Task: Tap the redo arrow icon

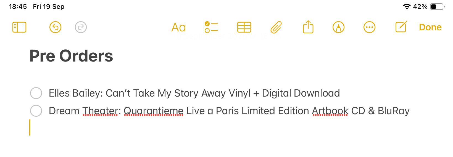Action: coord(81,27)
